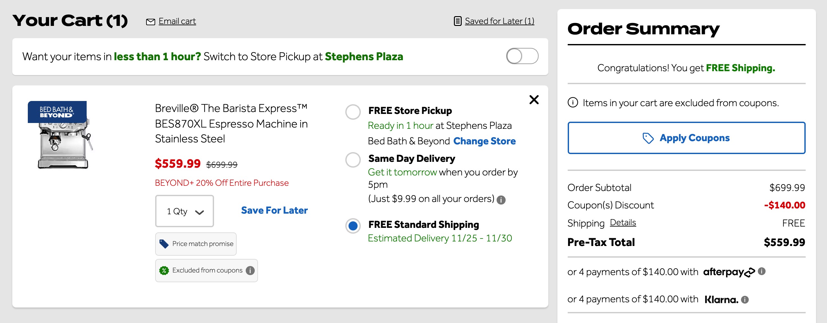The image size is (827, 323).
Task: Click the coupon tag icon on Apply Coupons
Action: (649, 138)
